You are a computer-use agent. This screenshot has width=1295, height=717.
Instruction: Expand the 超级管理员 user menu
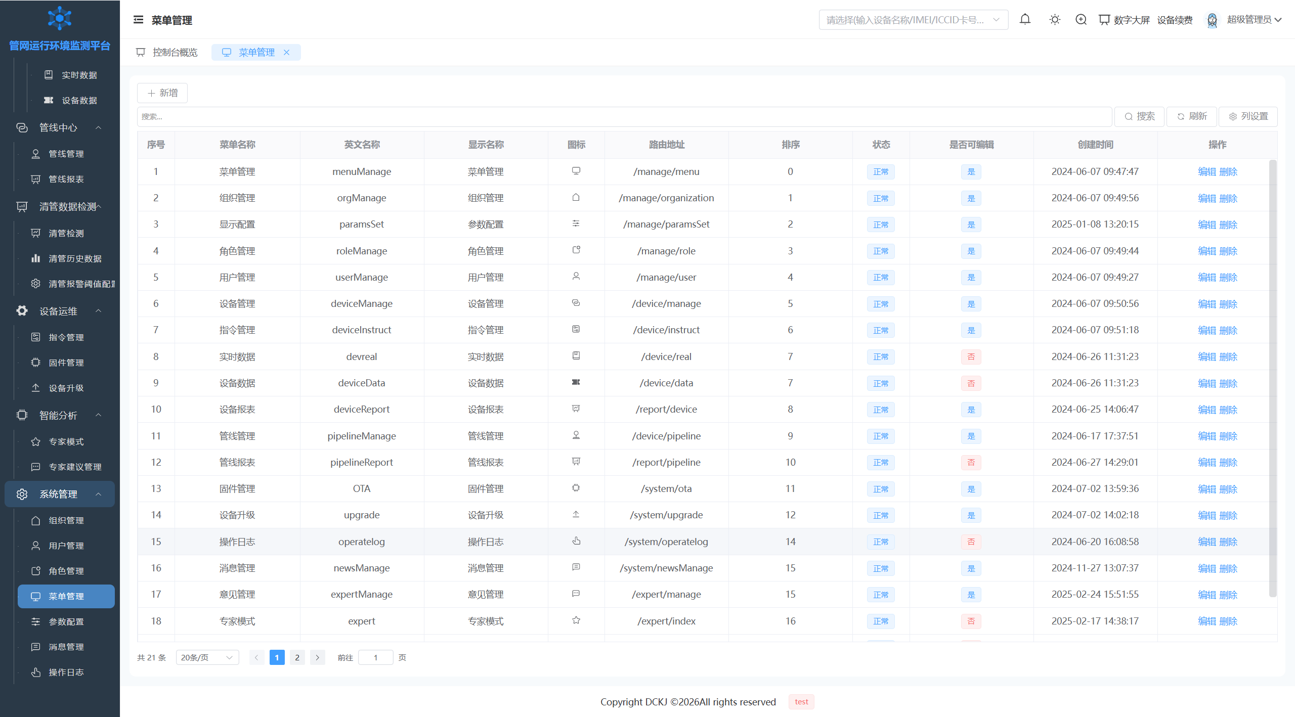(x=1254, y=20)
